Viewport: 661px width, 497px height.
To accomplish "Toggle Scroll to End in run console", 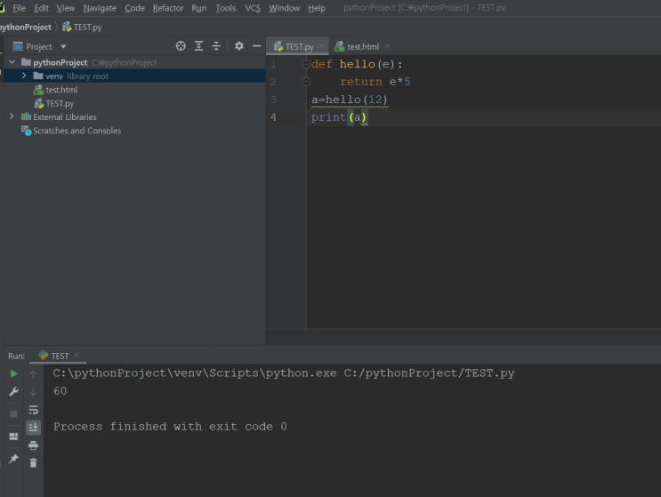I will pos(33,428).
